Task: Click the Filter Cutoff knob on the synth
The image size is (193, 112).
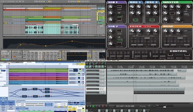Action: pyautogui.click(x=132, y=31)
